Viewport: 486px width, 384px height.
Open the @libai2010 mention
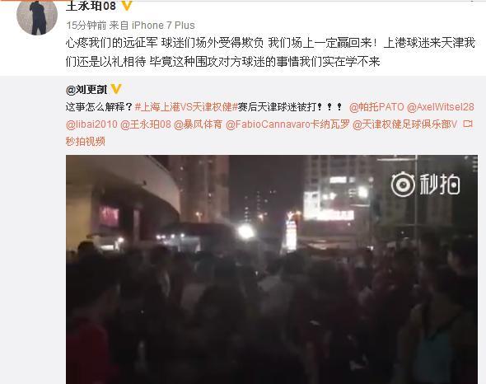click(91, 124)
